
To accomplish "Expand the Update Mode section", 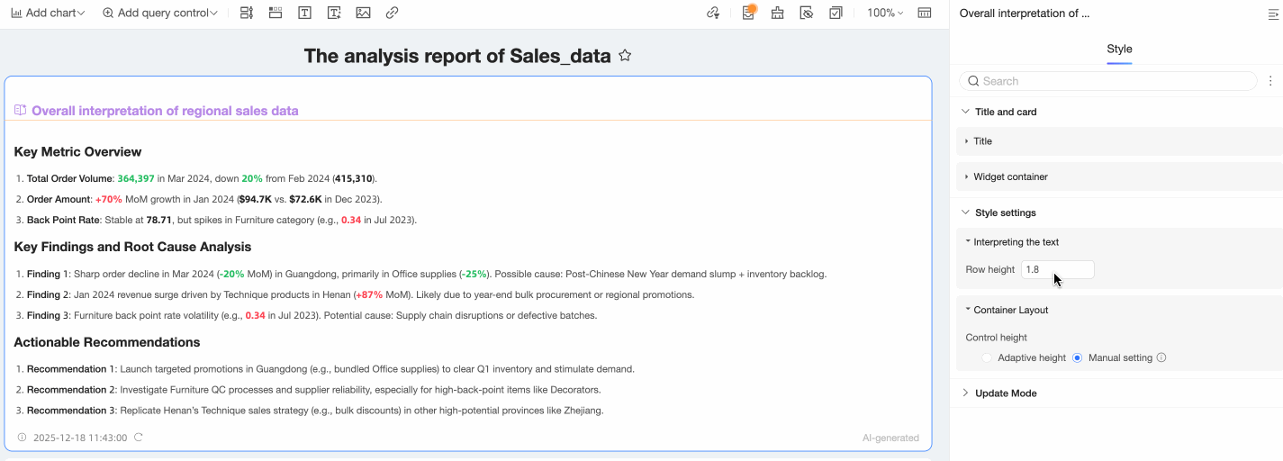I will click(x=1005, y=393).
